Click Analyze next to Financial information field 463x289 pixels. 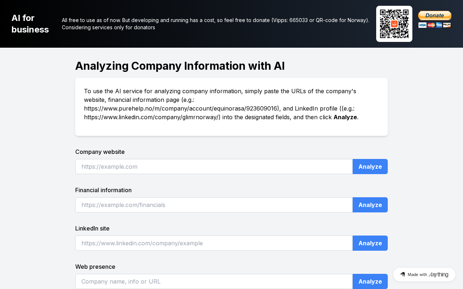370,205
